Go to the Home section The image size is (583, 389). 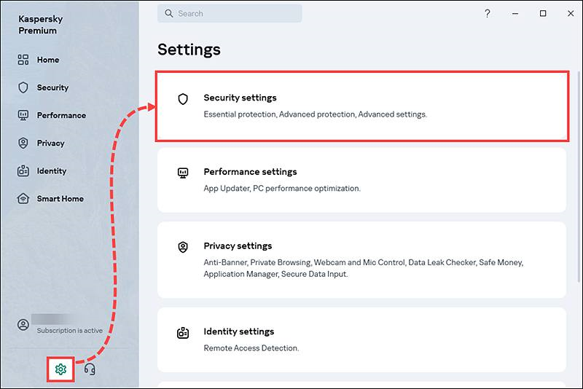[48, 60]
